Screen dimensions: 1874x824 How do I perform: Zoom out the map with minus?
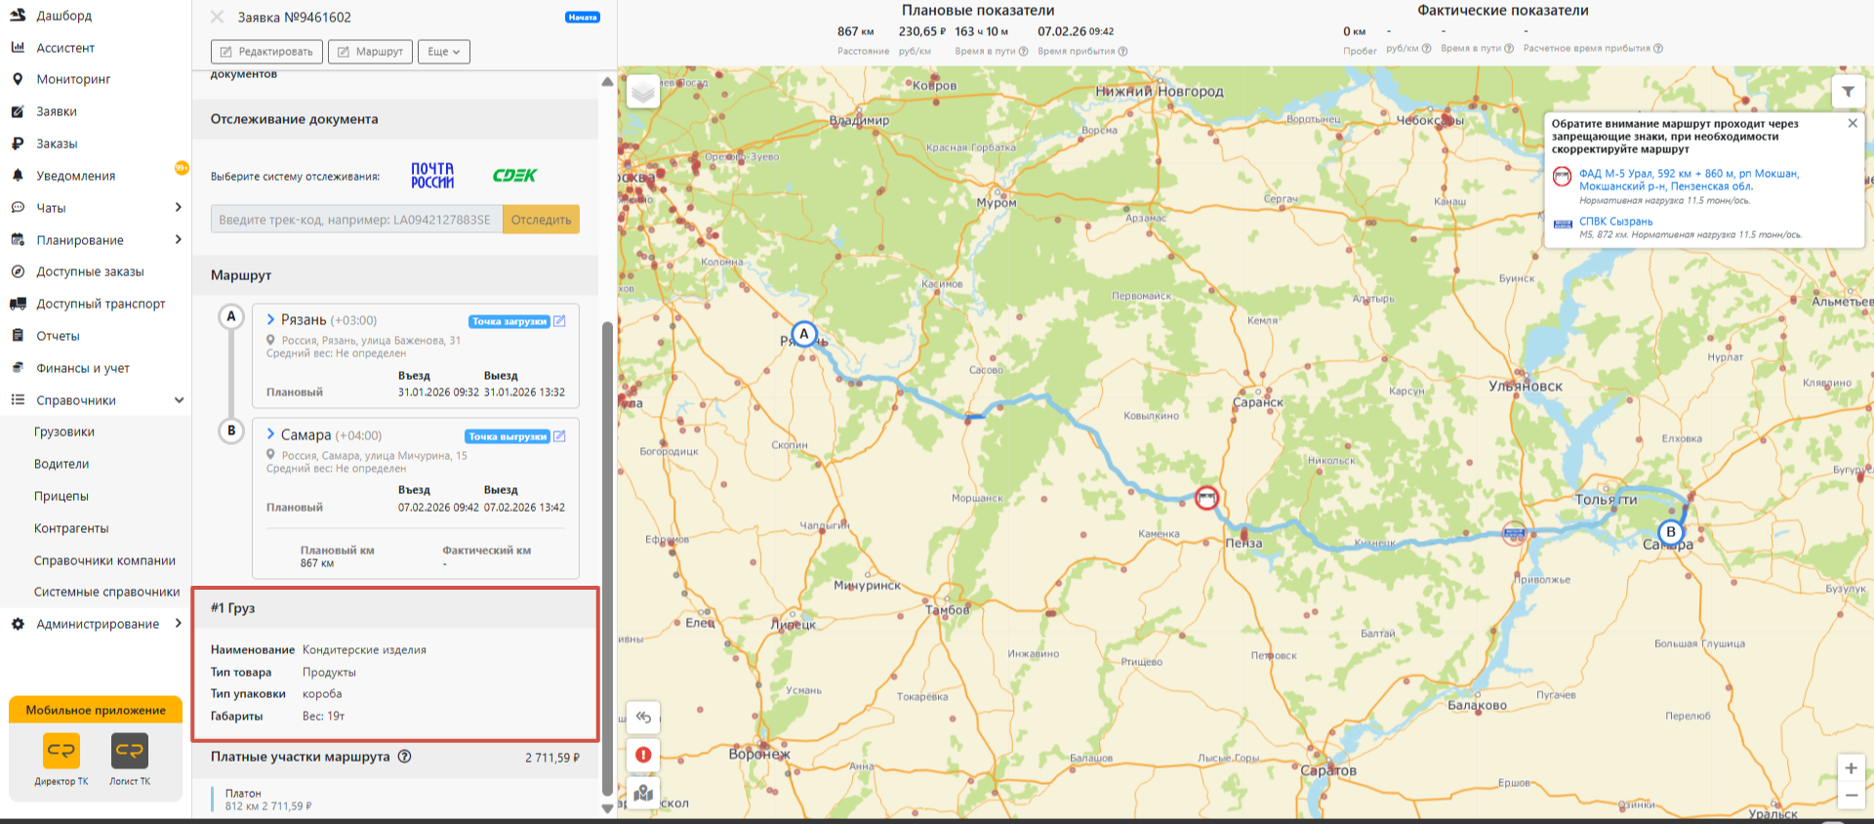1851,796
